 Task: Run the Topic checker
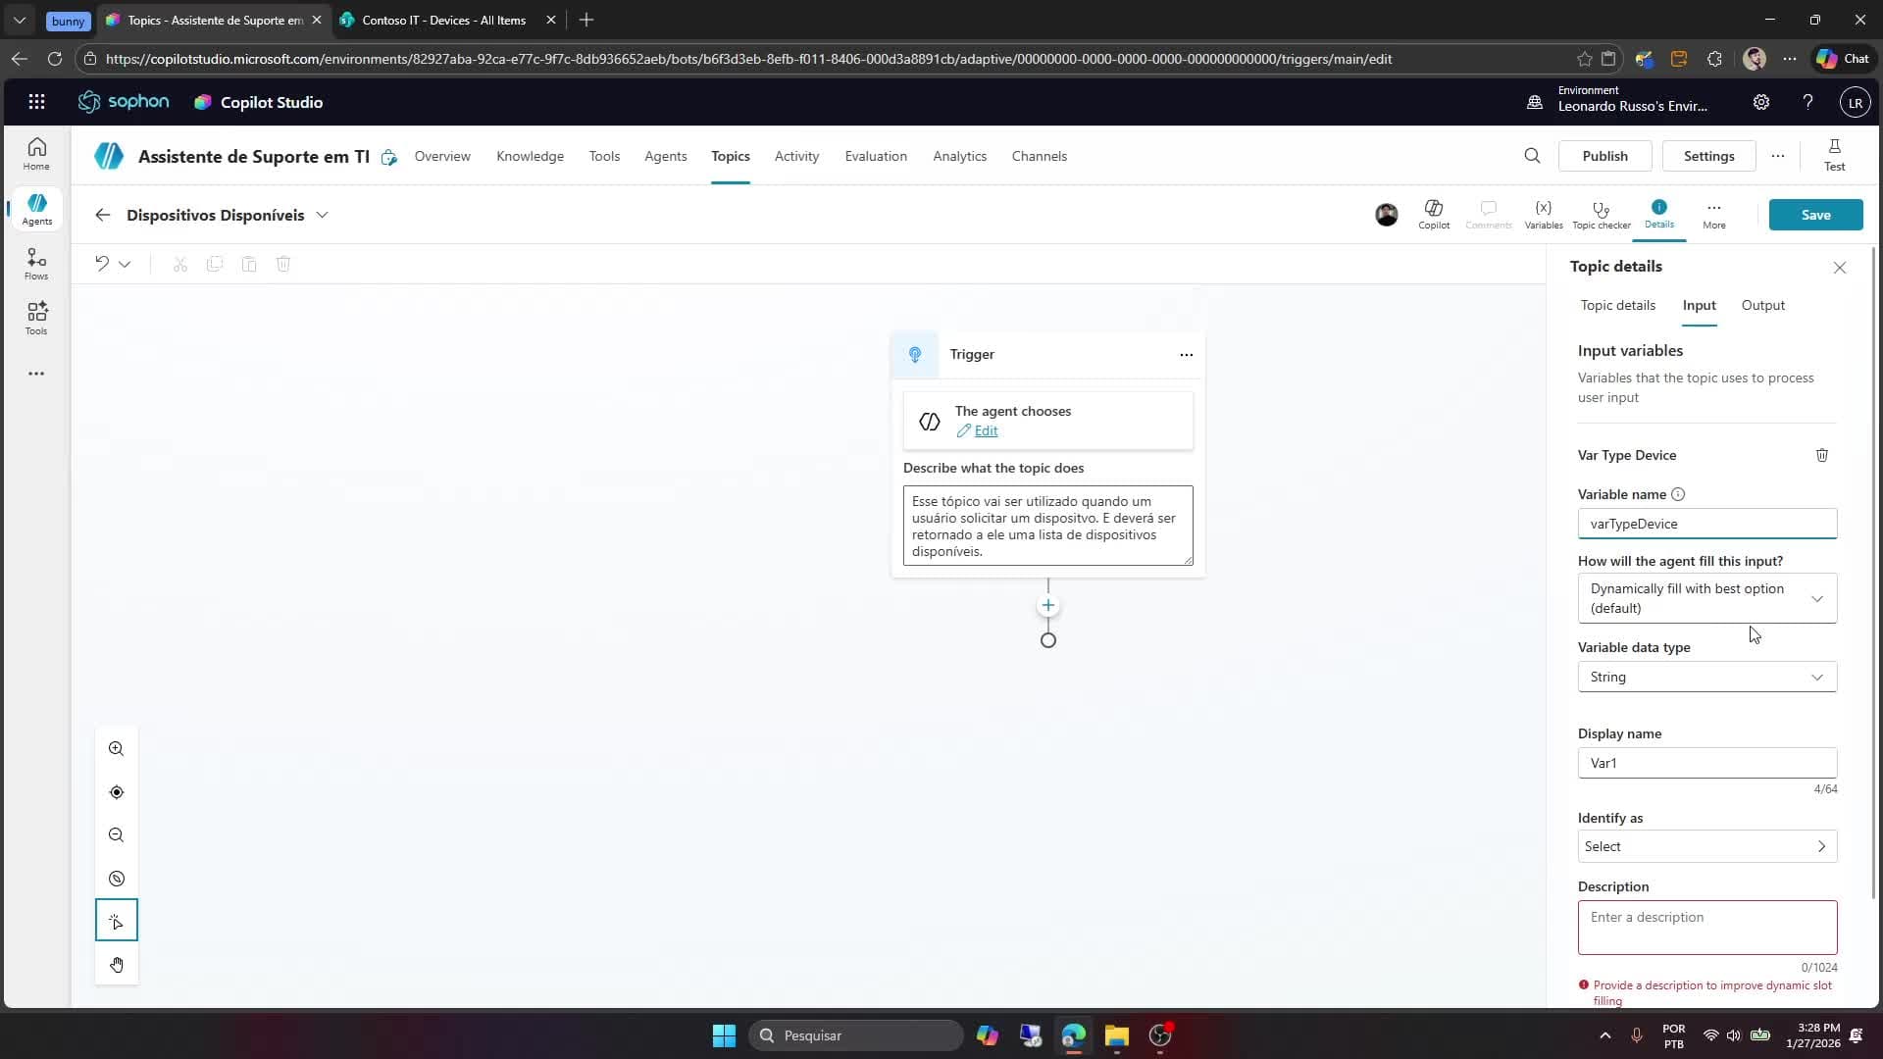[1601, 214]
